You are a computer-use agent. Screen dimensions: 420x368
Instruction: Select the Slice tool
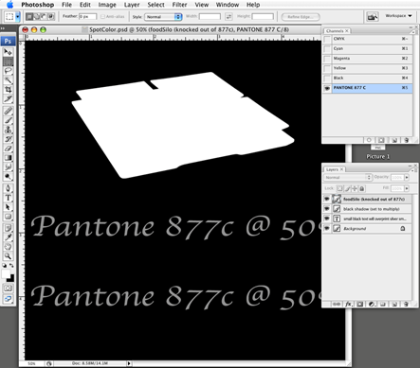pos(8,99)
